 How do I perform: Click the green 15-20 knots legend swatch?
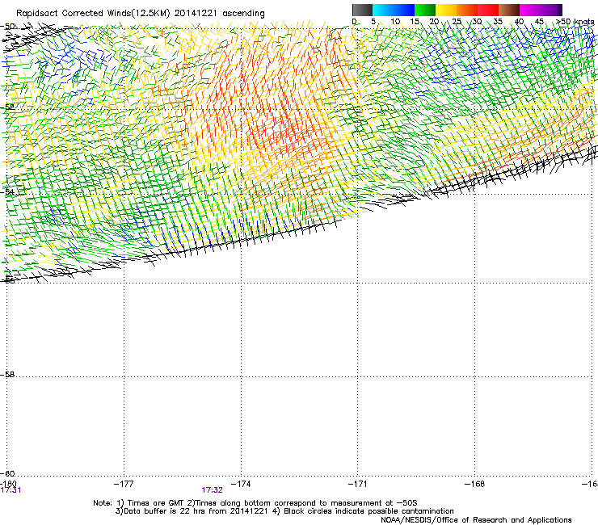(425, 10)
